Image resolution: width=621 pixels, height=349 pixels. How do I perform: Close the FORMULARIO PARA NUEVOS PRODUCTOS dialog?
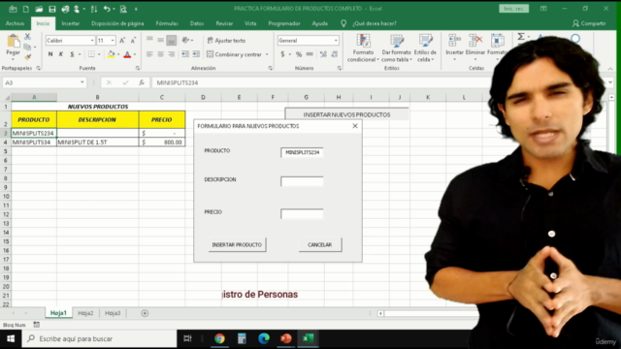[x=355, y=126]
